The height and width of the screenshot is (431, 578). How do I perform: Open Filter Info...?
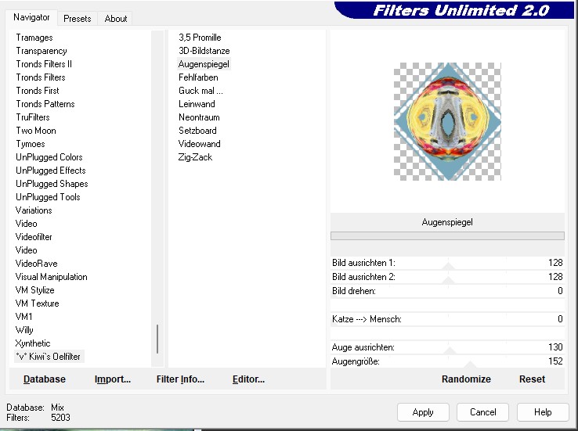pos(180,379)
